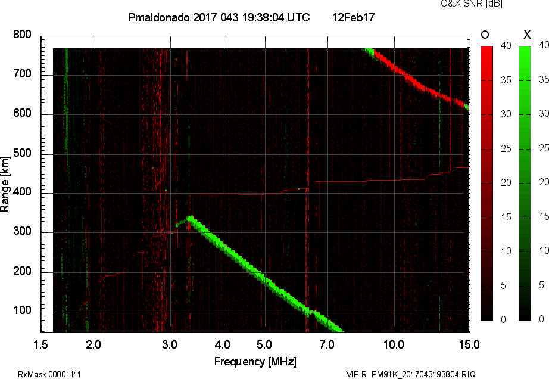This screenshot has width=549, height=379.
Task: Click the 800 range tick label
Action: pos(23,35)
